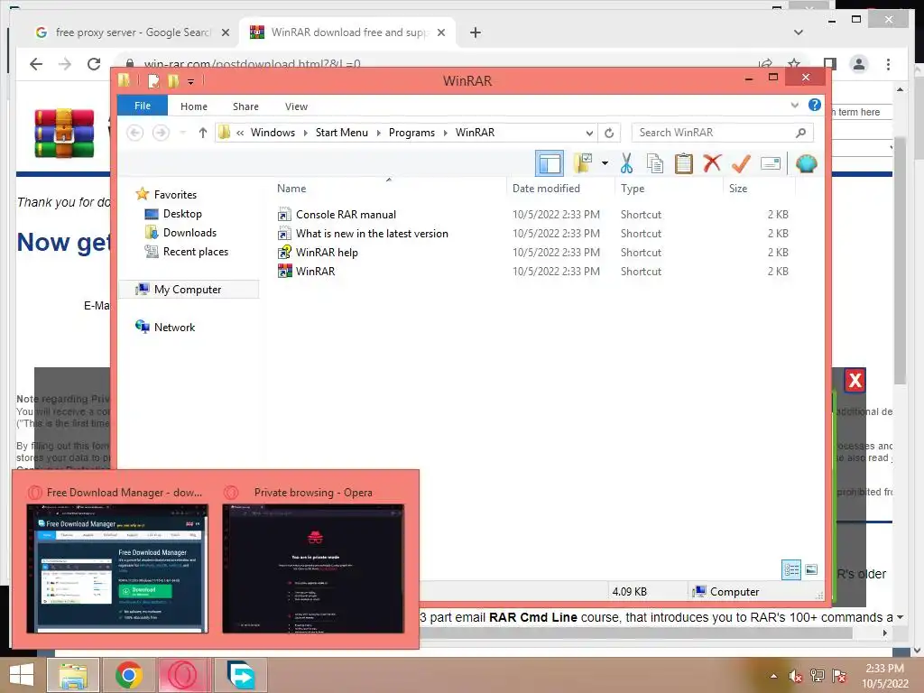This screenshot has height=693, width=924.
Task: Click the Opera icon in the taskbar
Action: [x=184, y=675]
